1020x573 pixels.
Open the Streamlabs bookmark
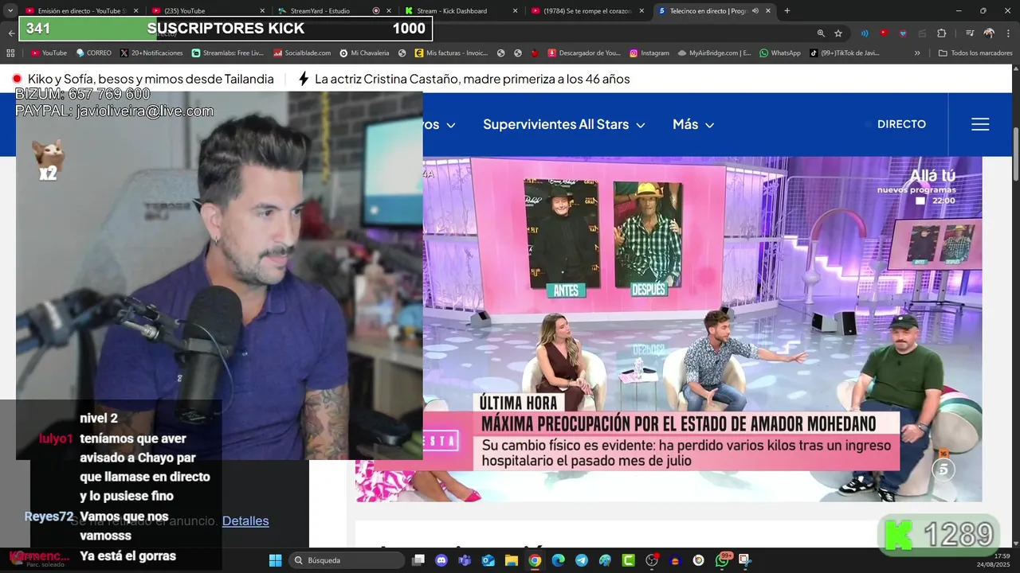(227, 53)
